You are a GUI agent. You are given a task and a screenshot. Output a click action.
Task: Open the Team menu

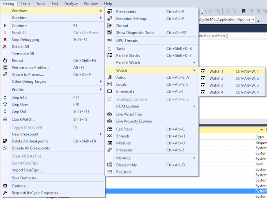click(25, 3)
